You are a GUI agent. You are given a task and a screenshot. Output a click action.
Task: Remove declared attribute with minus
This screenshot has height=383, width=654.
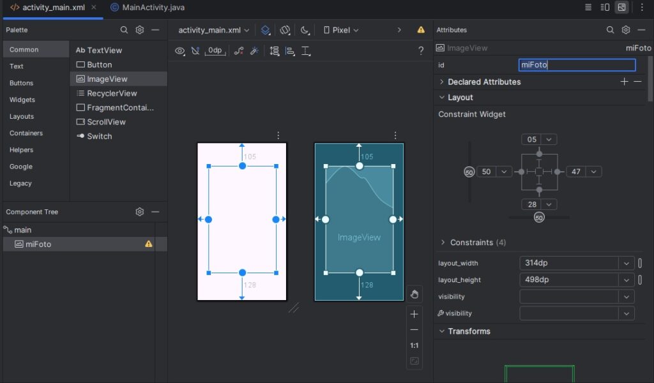(638, 82)
